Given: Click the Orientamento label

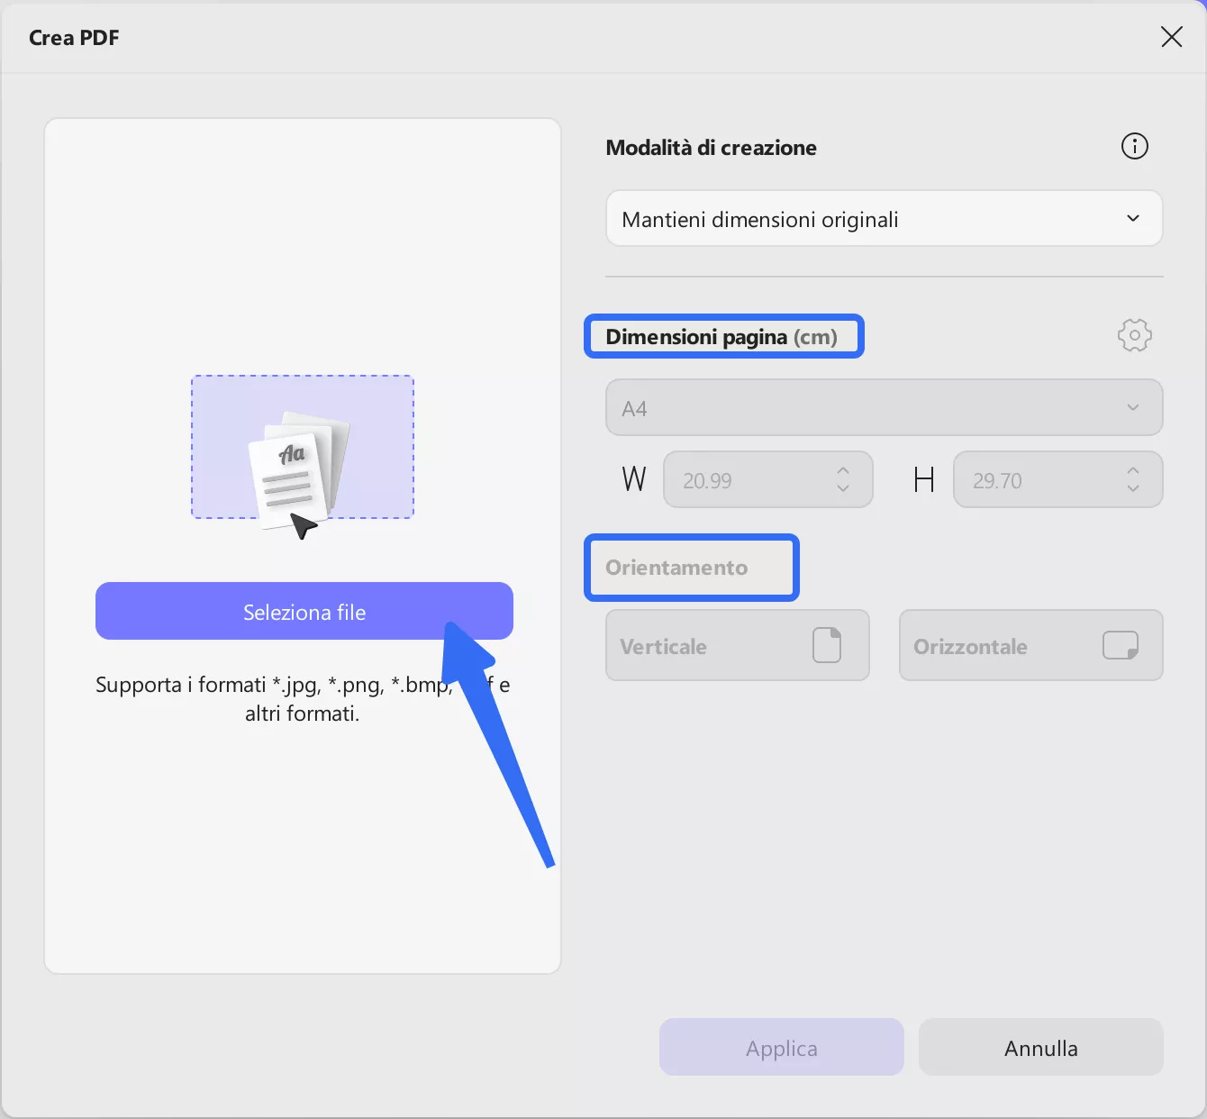Looking at the screenshot, I should click(x=676, y=568).
